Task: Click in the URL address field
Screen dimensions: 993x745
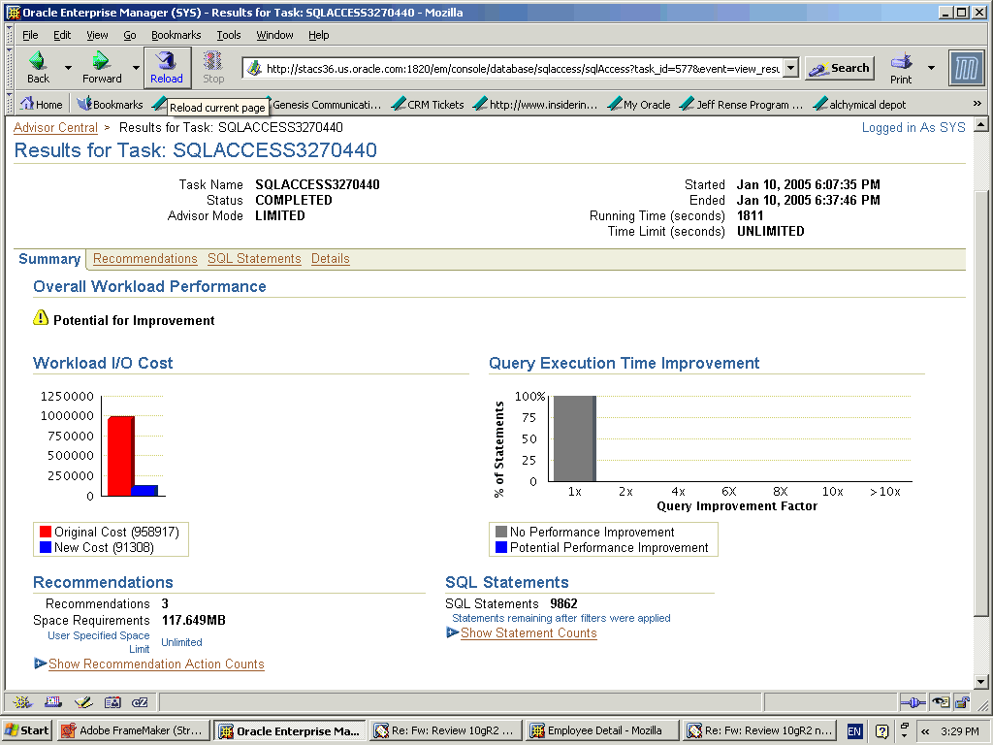Action: pyautogui.click(x=522, y=69)
